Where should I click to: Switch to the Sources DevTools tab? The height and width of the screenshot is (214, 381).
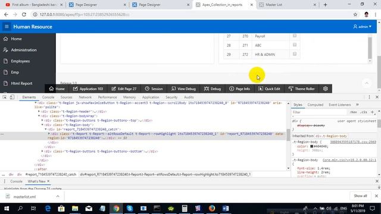tap(66, 97)
